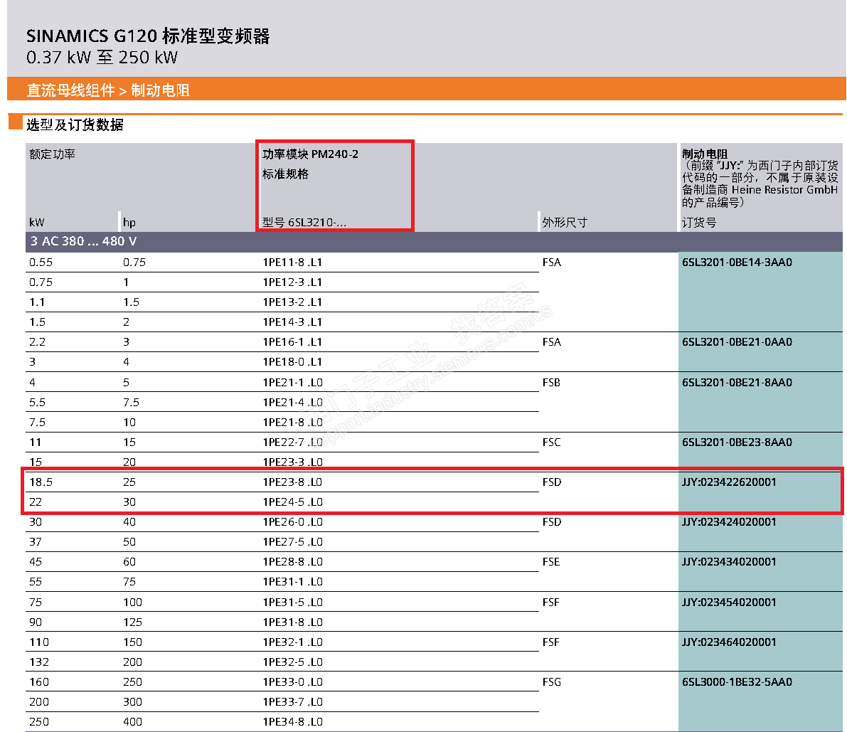Screen dimensions: 847x732
Task: Select model cell 1PE24-5 .L0
Action: click(x=292, y=502)
